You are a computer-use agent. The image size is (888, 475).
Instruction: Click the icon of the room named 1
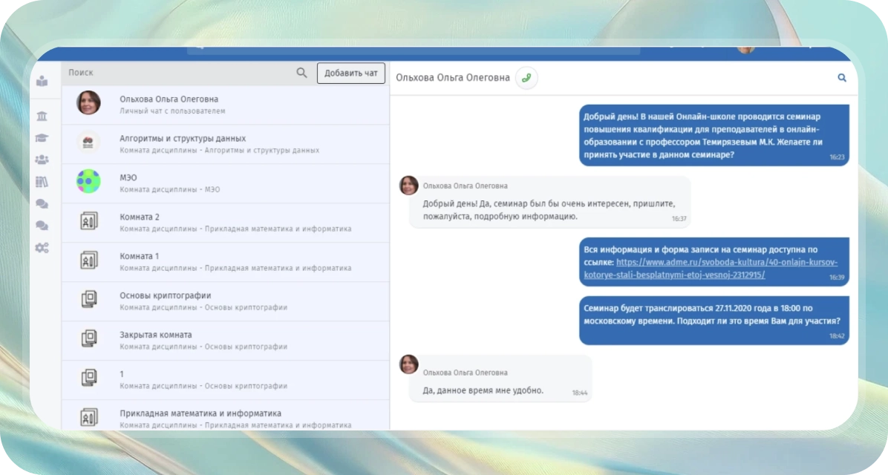point(89,378)
